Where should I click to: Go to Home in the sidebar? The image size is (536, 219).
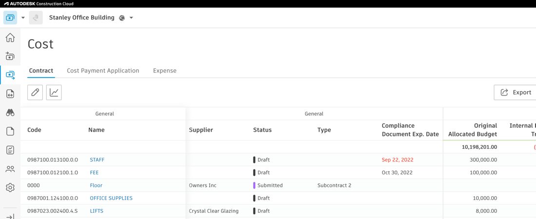click(10, 37)
